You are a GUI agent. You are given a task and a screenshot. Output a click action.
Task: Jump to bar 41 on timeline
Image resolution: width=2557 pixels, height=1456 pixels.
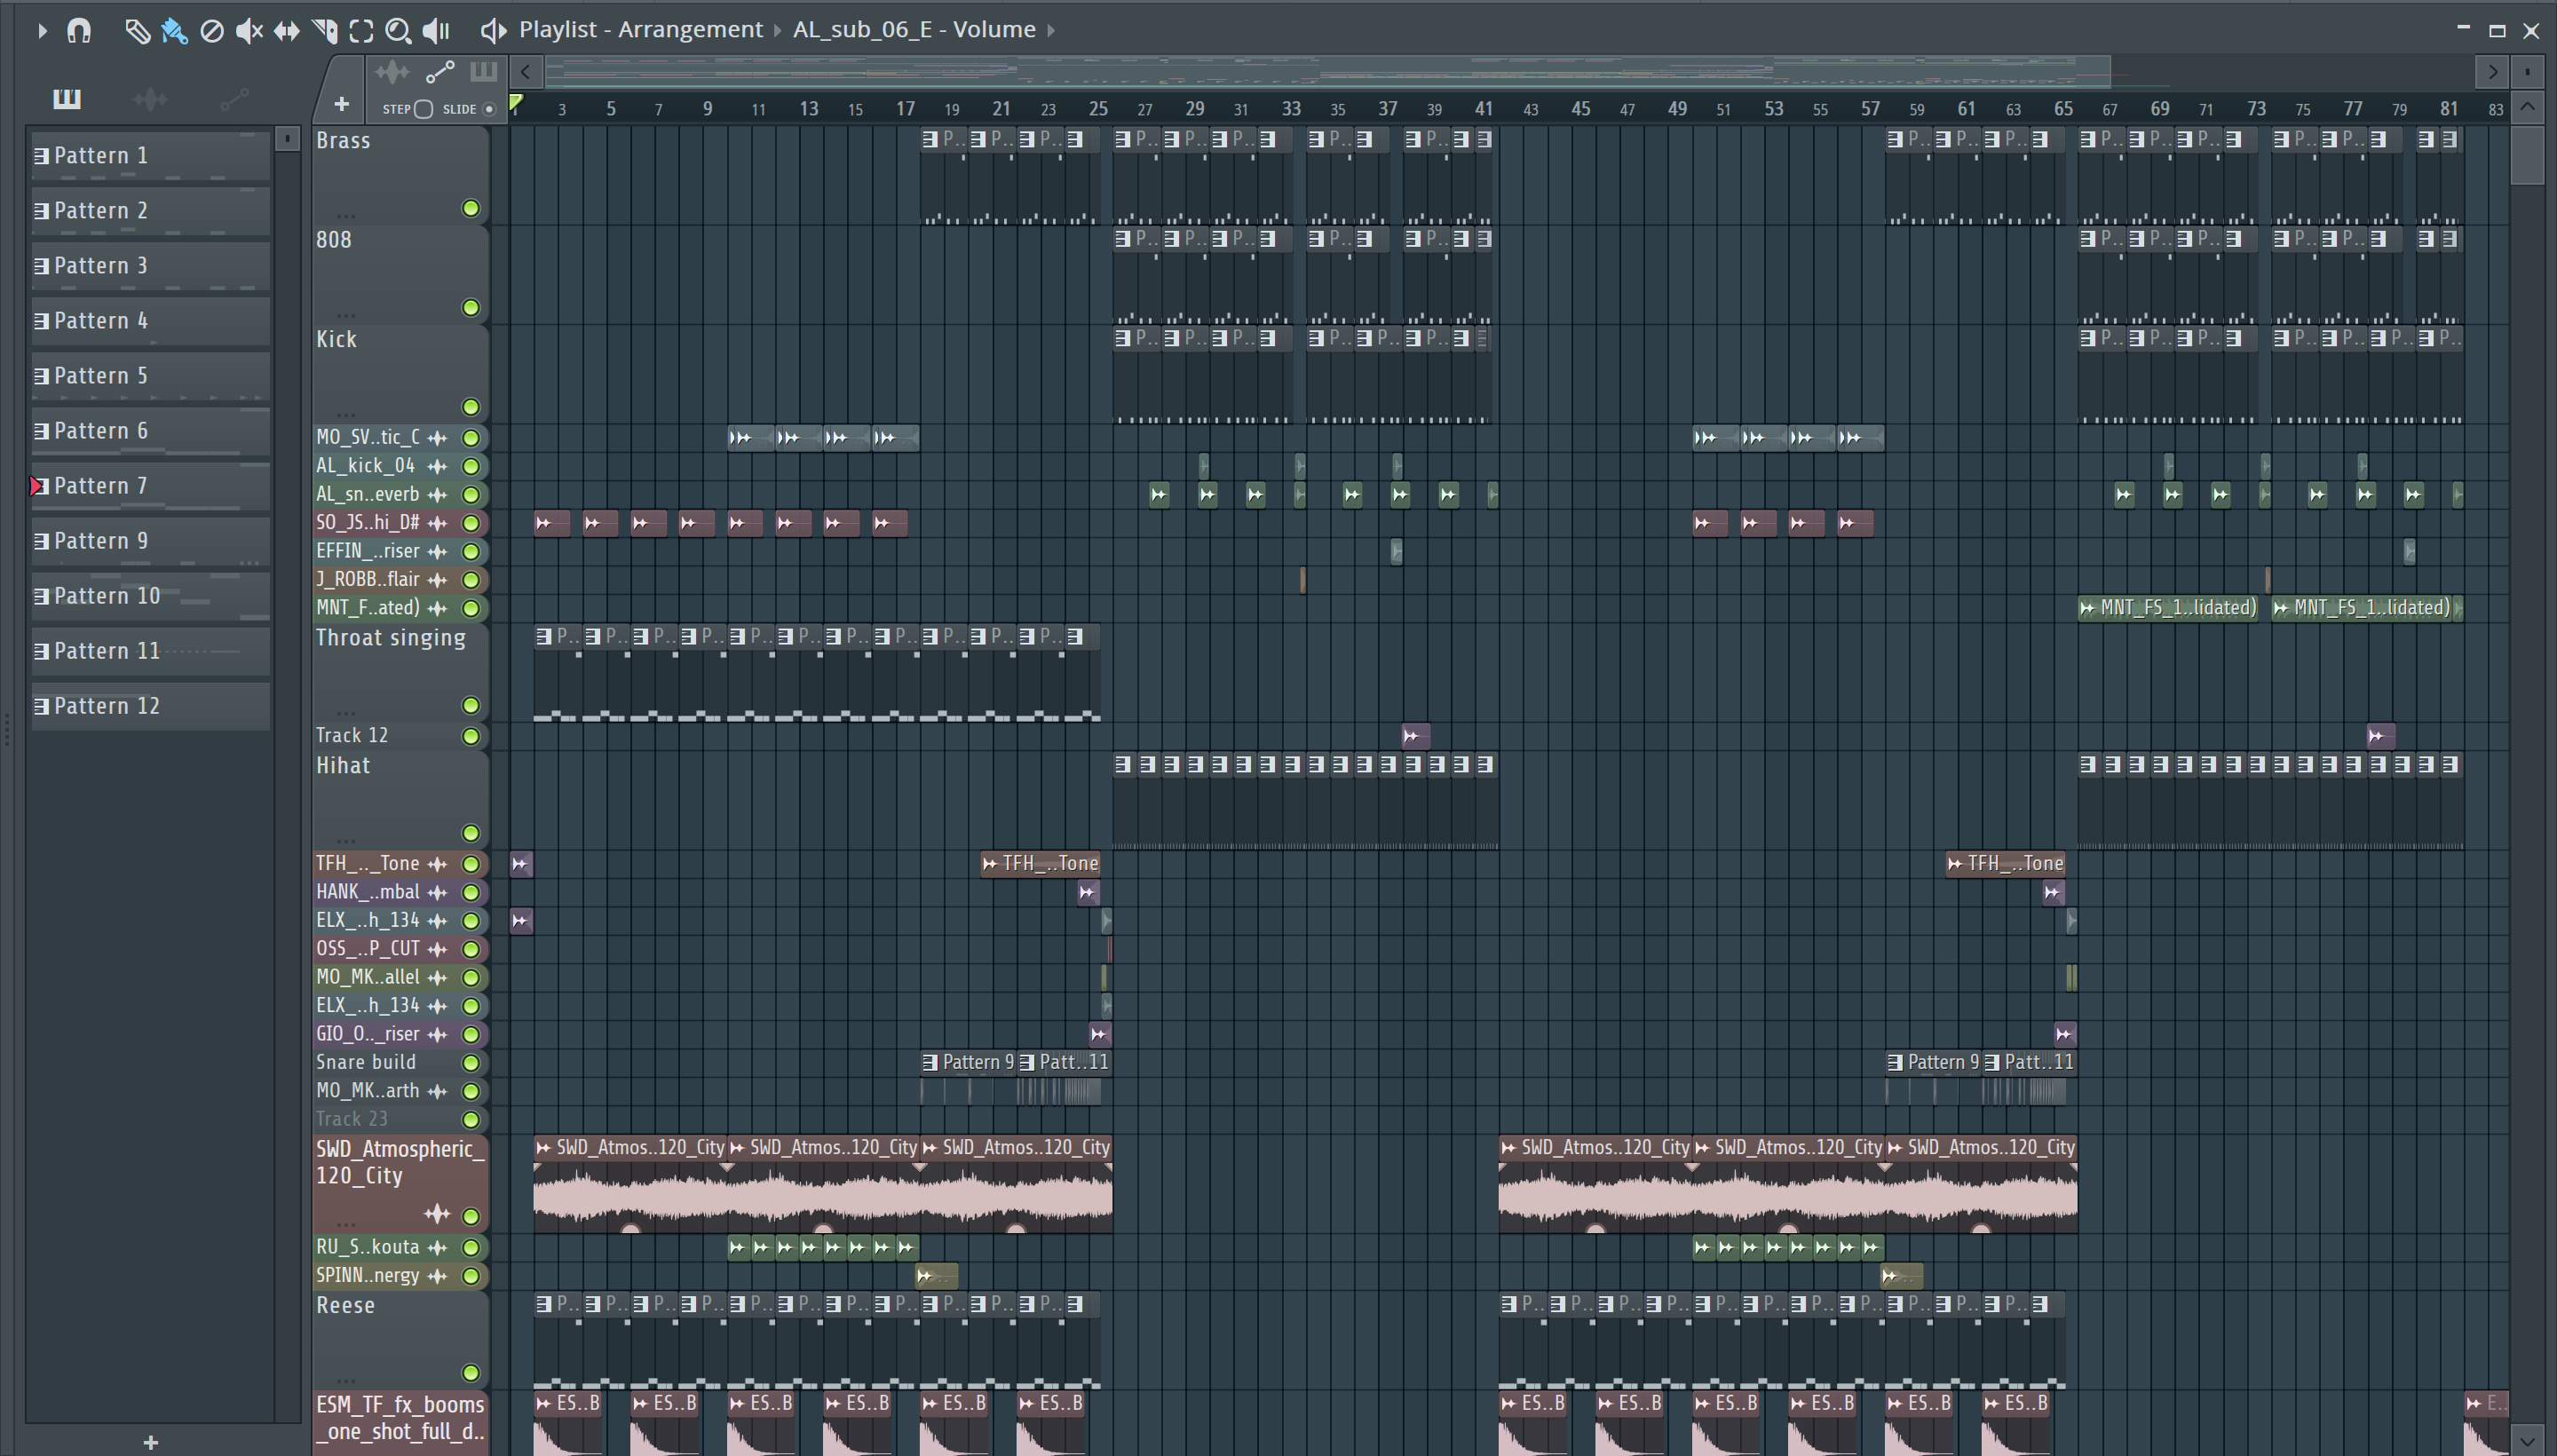[1484, 108]
